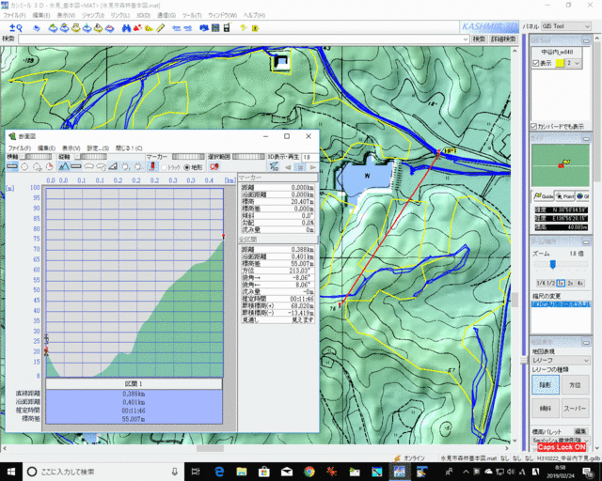This screenshot has height=481, width=602.
Task: Toggle the red marker icon in profile window
Action: coord(152,166)
